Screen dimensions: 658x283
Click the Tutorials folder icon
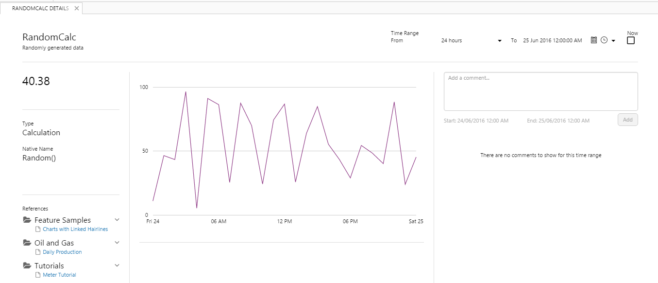pyautogui.click(x=27, y=265)
